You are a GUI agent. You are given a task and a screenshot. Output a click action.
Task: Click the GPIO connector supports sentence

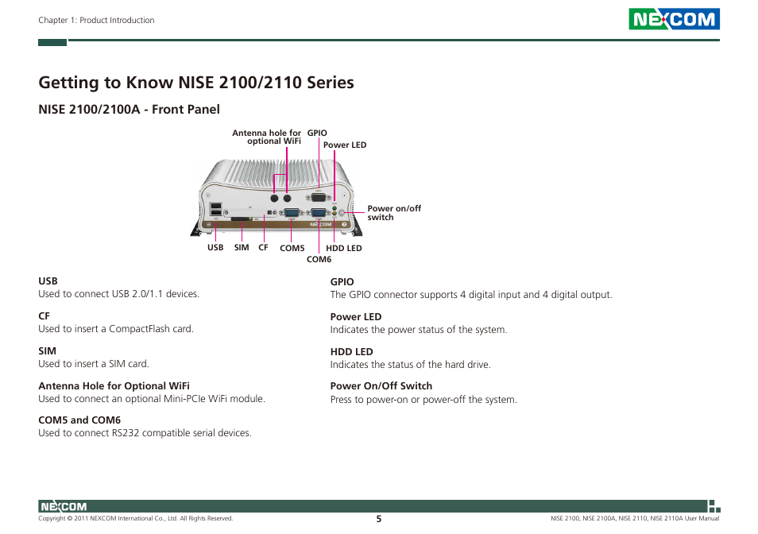coord(471,295)
